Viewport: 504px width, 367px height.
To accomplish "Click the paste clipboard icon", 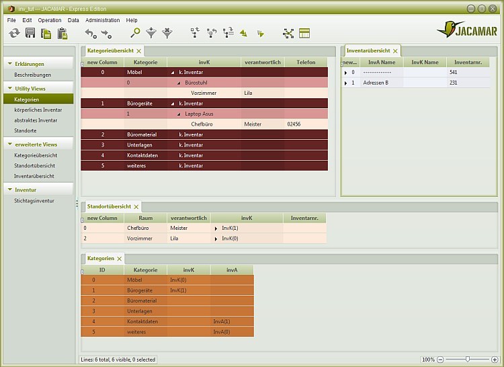I will (62, 33).
